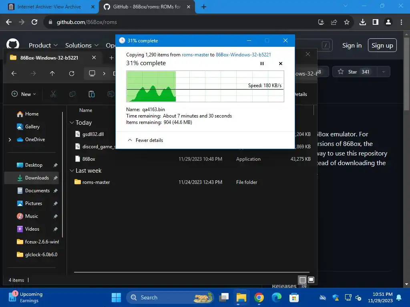Image resolution: width=410 pixels, height=307 pixels.
Task: Open GitHub Product menu
Action: coord(43,46)
